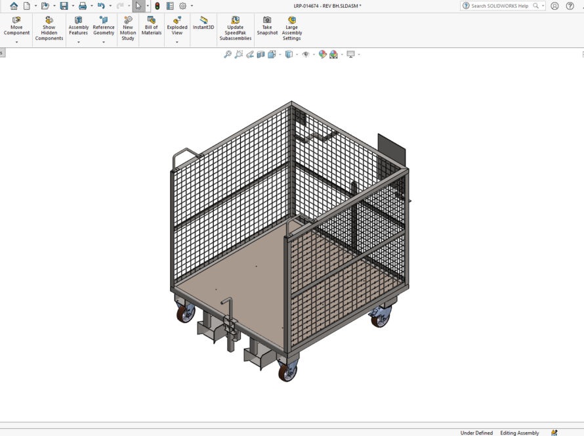
Task: Click the Rebuild traffic light icon
Action: coord(157,6)
